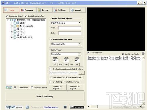
Task: Click the dark console icon near license badge
Action: (x=65, y=107)
